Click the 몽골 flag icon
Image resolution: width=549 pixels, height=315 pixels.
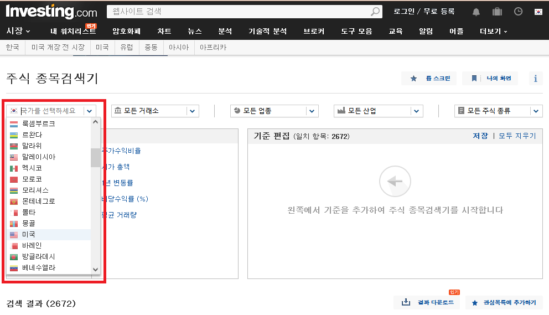pos(14,224)
